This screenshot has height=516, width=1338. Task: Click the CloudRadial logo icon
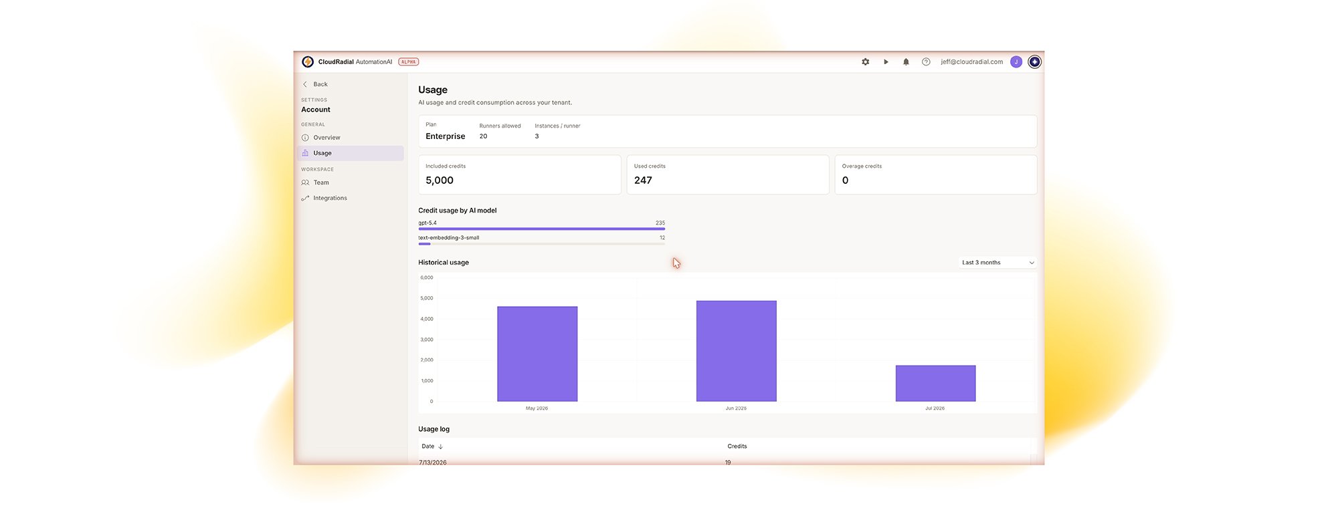coord(308,61)
